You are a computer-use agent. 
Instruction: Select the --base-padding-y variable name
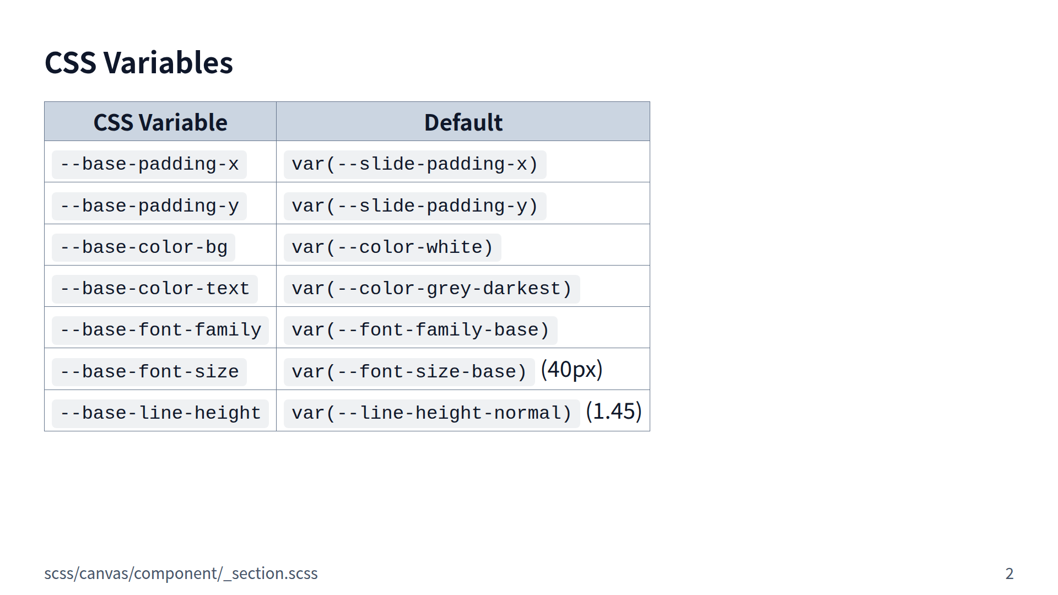[149, 206]
